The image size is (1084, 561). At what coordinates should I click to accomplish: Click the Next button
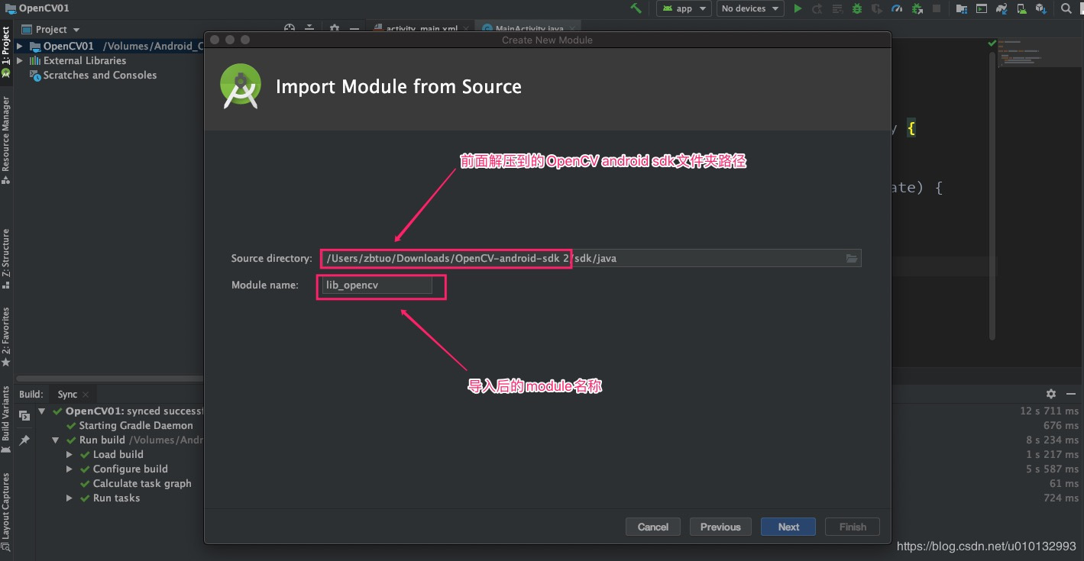click(x=788, y=527)
